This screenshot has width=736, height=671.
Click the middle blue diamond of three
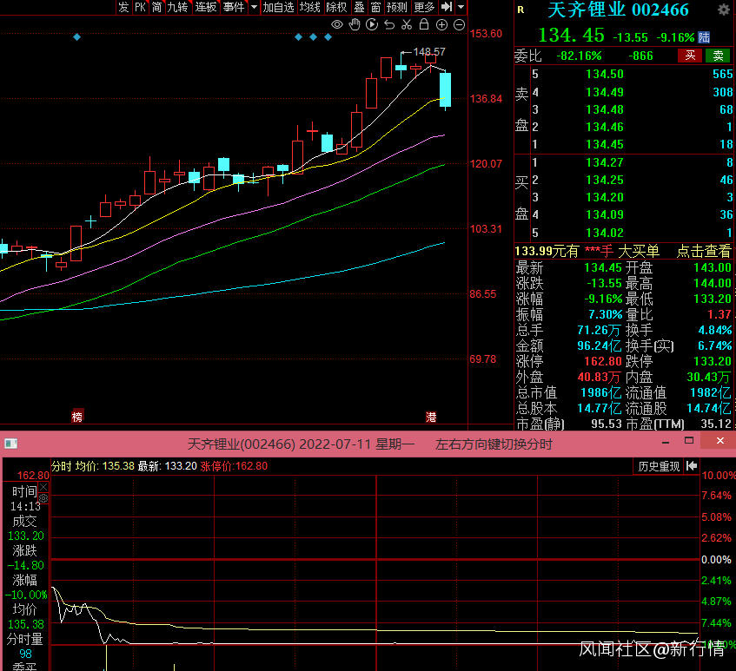tap(313, 37)
